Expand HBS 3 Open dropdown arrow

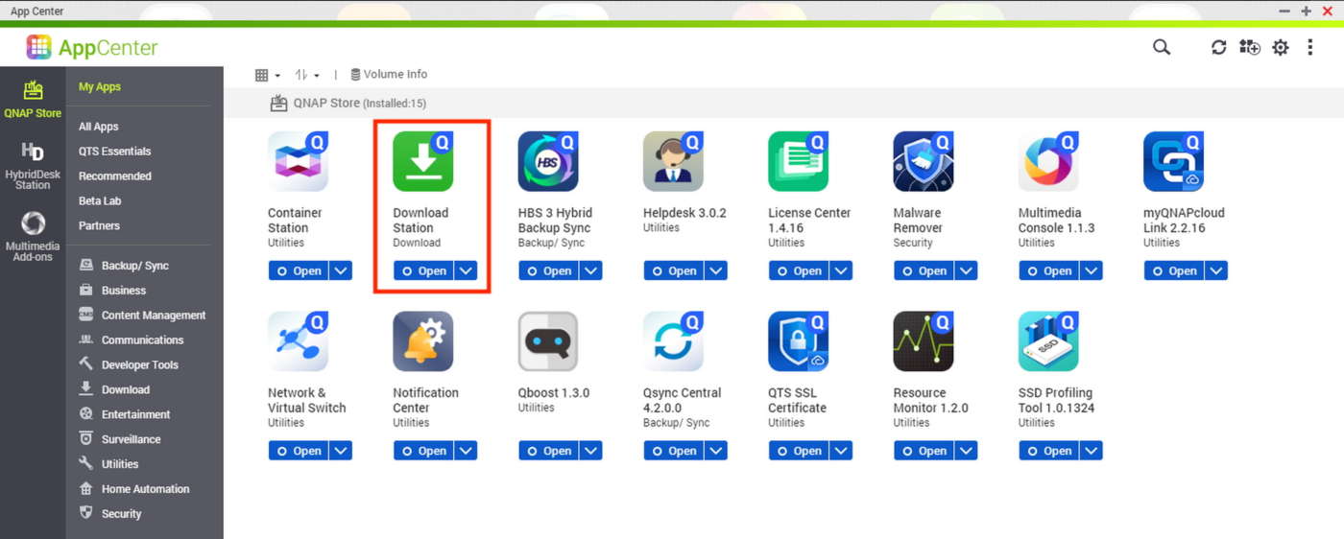coord(591,270)
